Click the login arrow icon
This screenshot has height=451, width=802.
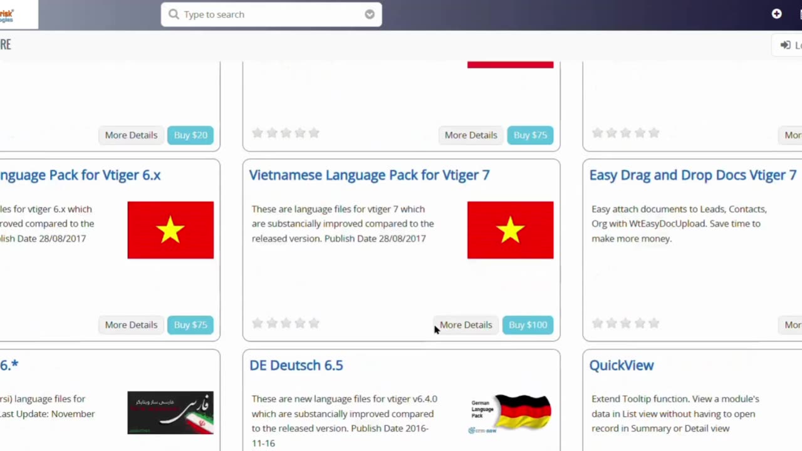785,45
